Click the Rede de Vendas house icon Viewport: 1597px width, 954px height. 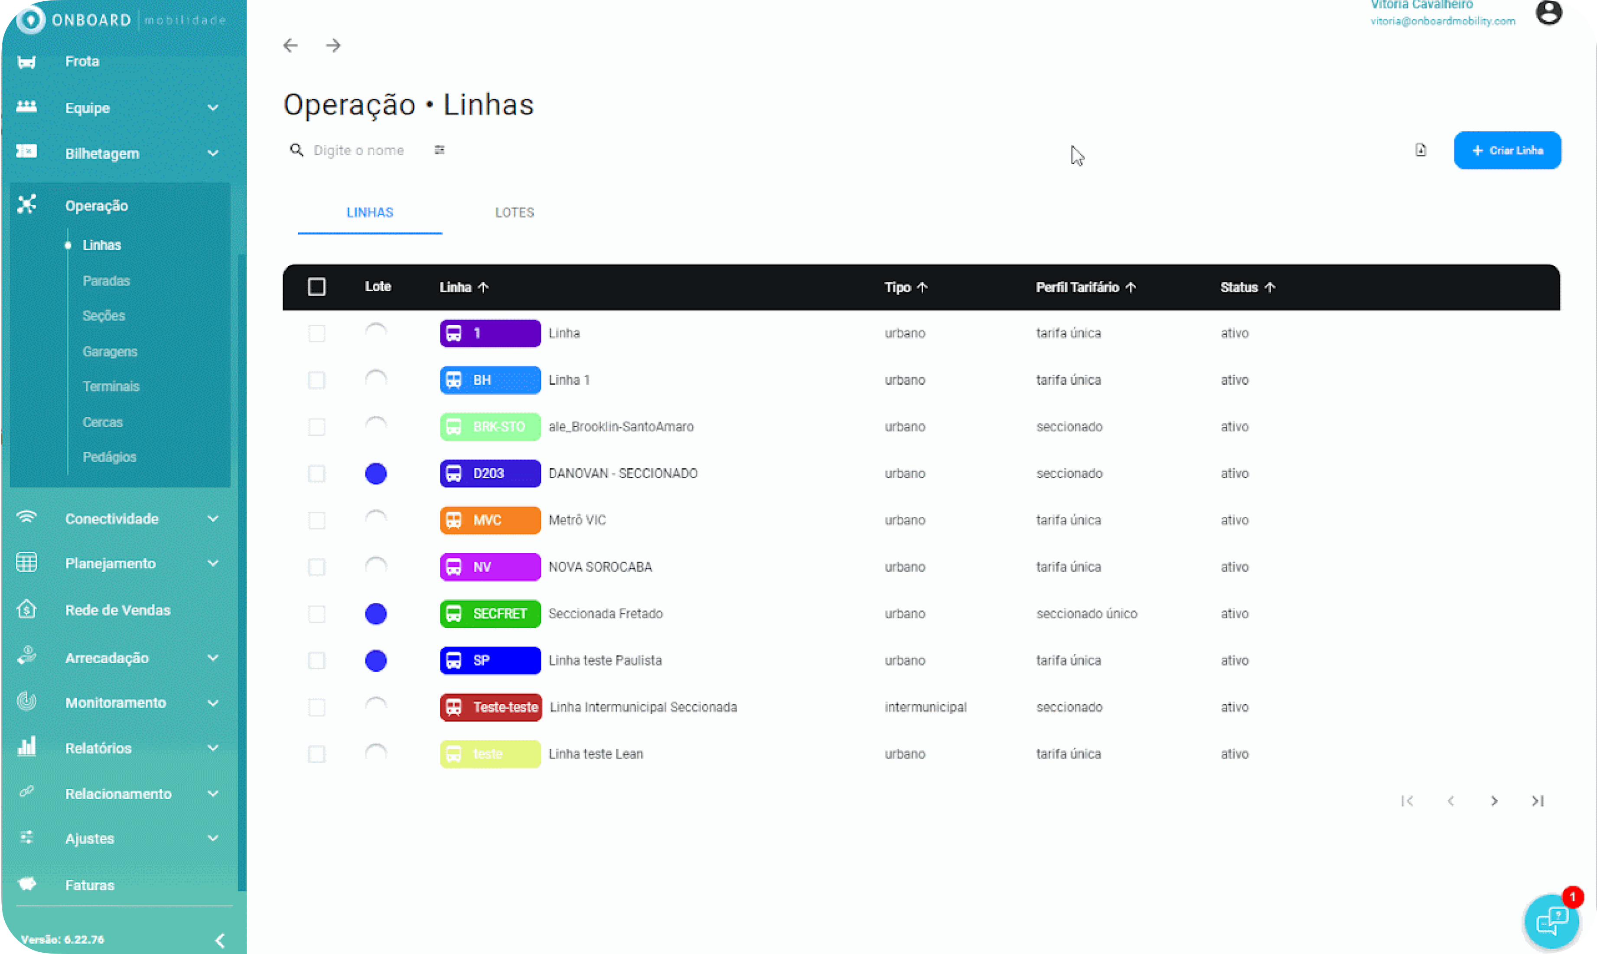click(x=26, y=609)
